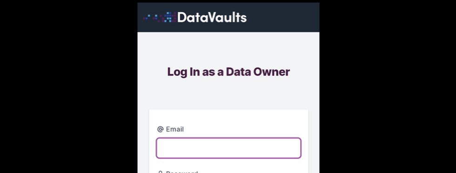Click the black margin right of the page
The width and height of the screenshot is (456, 173).
(x=388, y=86)
